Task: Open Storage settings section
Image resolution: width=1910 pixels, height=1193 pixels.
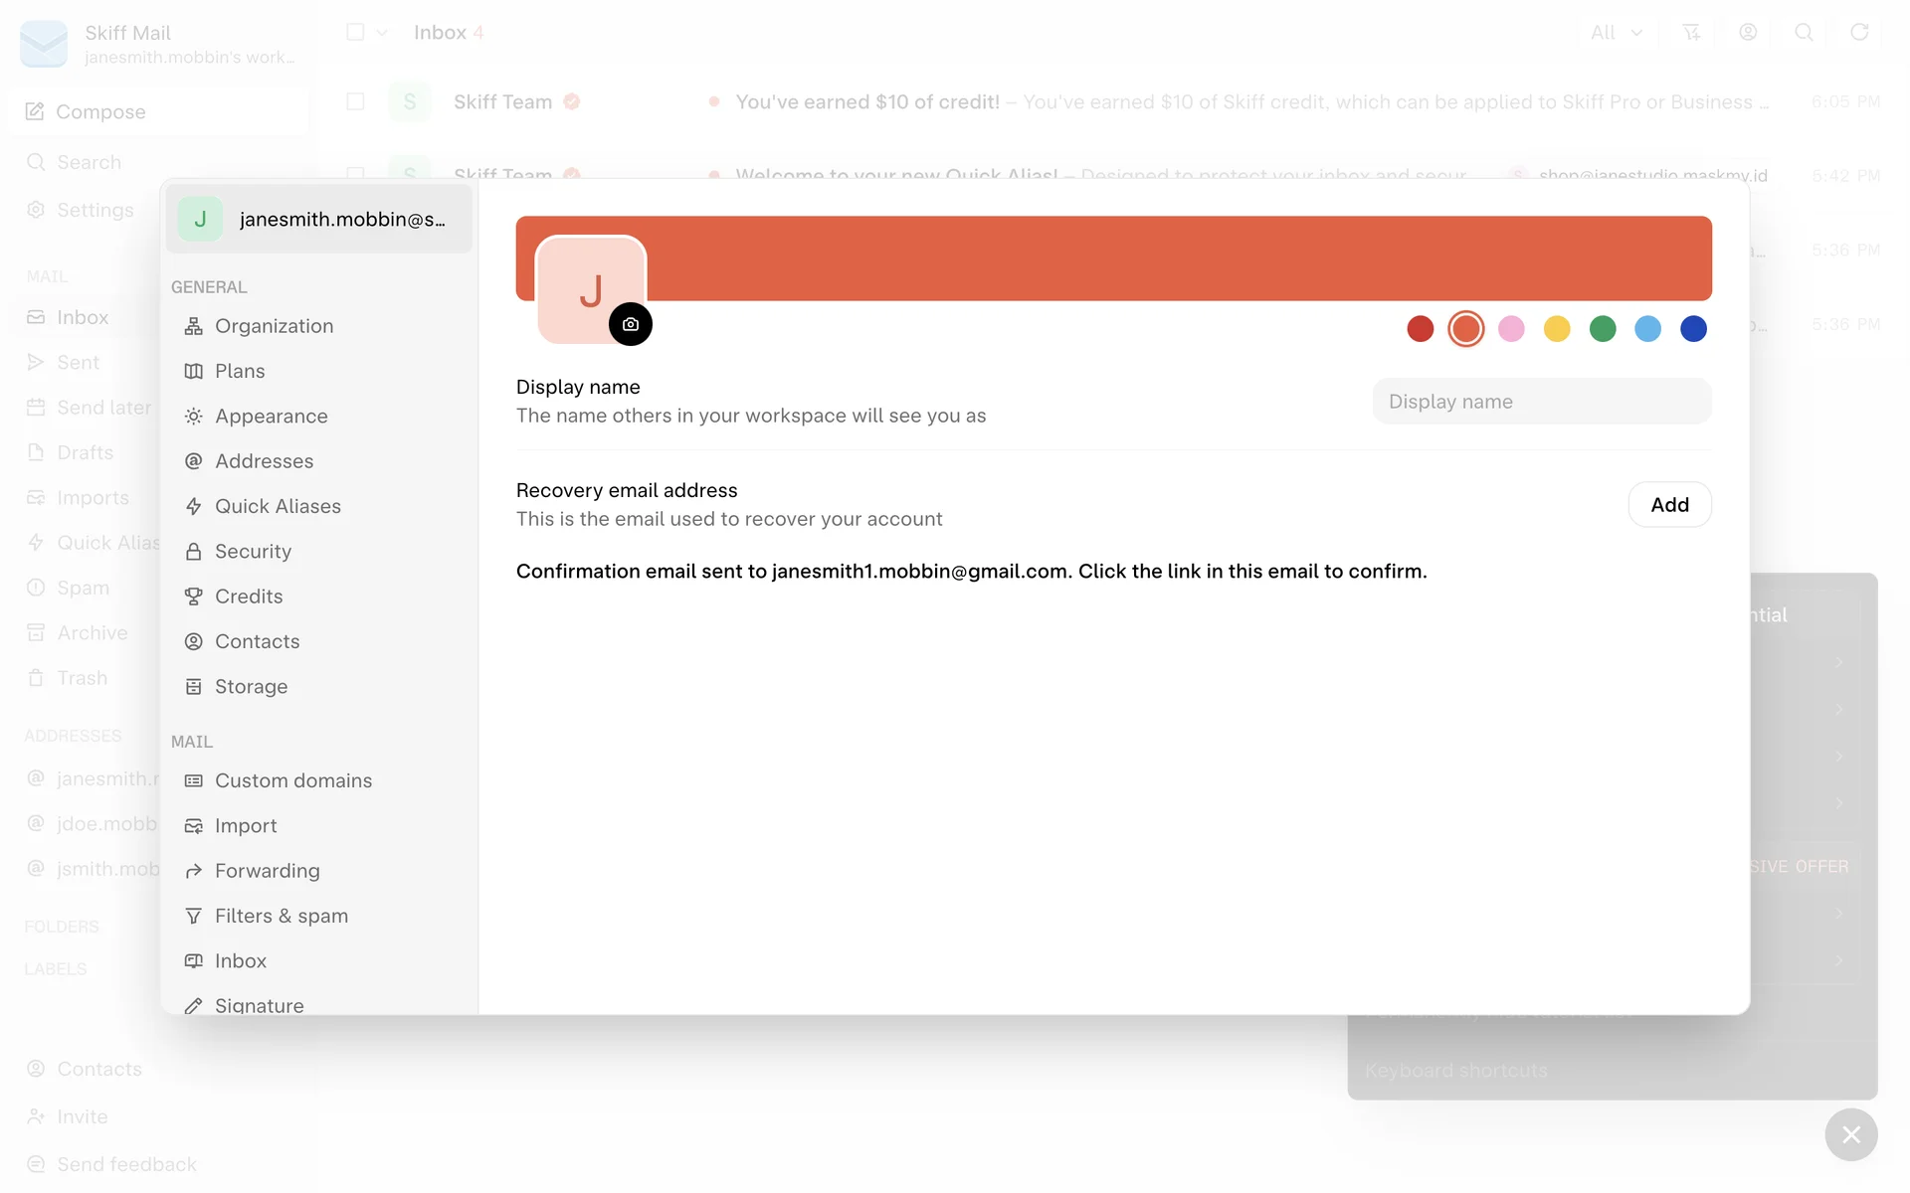Action: click(251, 686)
